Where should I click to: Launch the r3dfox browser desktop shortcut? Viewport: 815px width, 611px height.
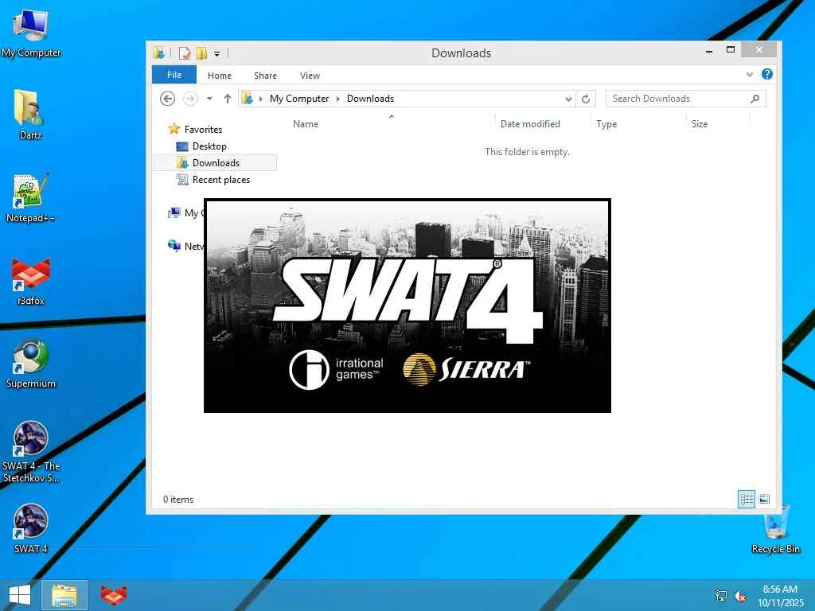point(30,281)
